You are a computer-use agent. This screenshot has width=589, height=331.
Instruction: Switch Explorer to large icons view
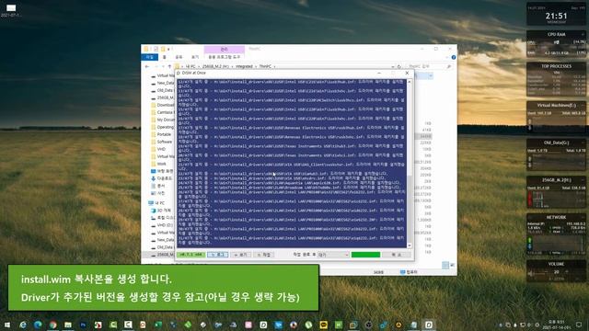pyautogui.click(x=452, y=265)
